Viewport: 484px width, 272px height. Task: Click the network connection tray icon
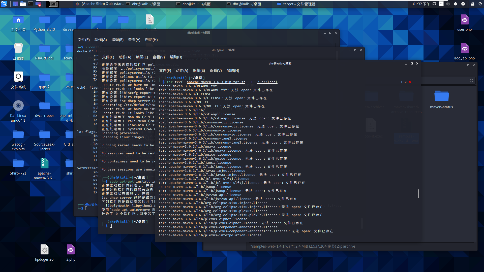pyautogui.click(x=434, y=4)
